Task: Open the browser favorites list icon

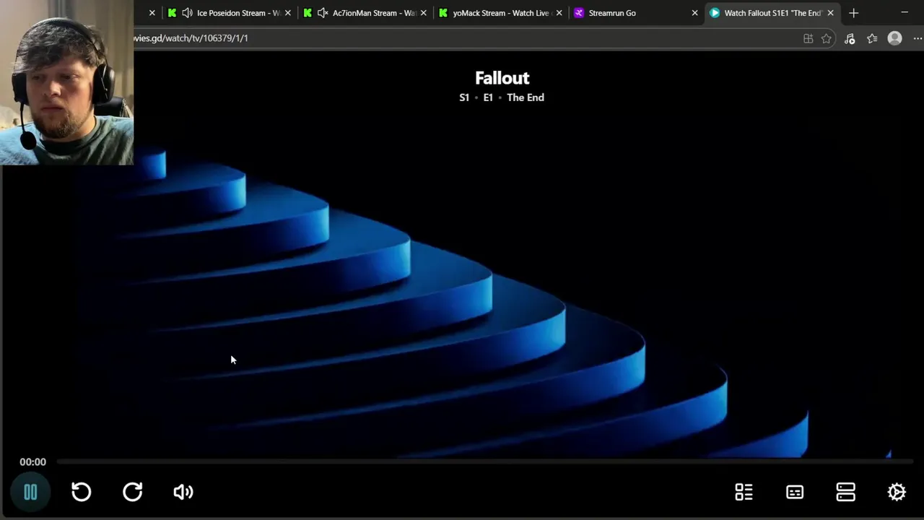Action: pos(872,38)
